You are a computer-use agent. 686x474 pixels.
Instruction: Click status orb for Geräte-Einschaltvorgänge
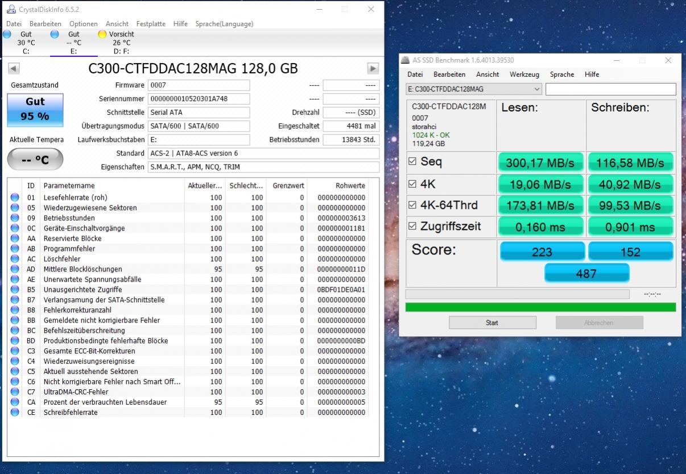click(15, 228)
